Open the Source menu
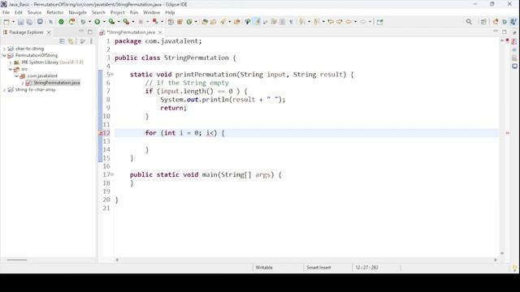This screenshot has height=292, width=520. (x=34, y=13)
